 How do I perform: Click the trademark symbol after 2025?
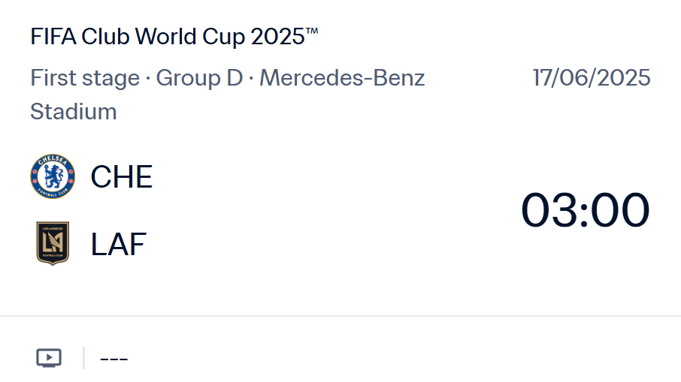312,31
